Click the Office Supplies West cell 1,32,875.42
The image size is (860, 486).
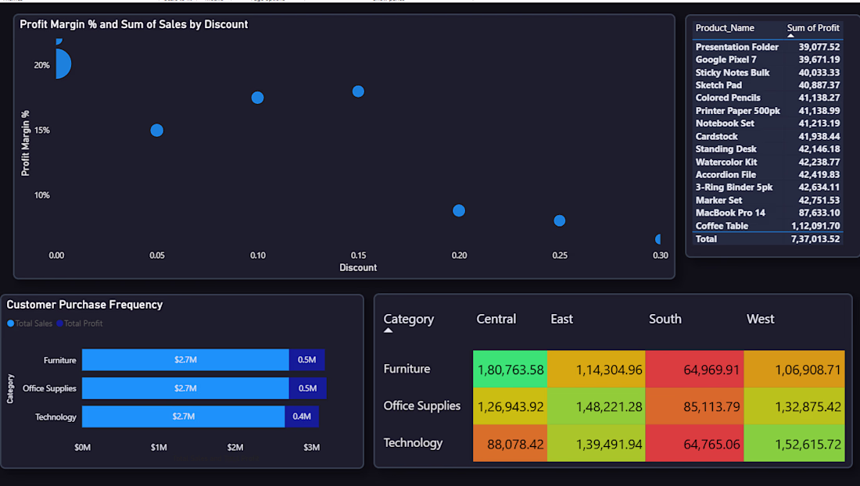(x=794, y=406)
